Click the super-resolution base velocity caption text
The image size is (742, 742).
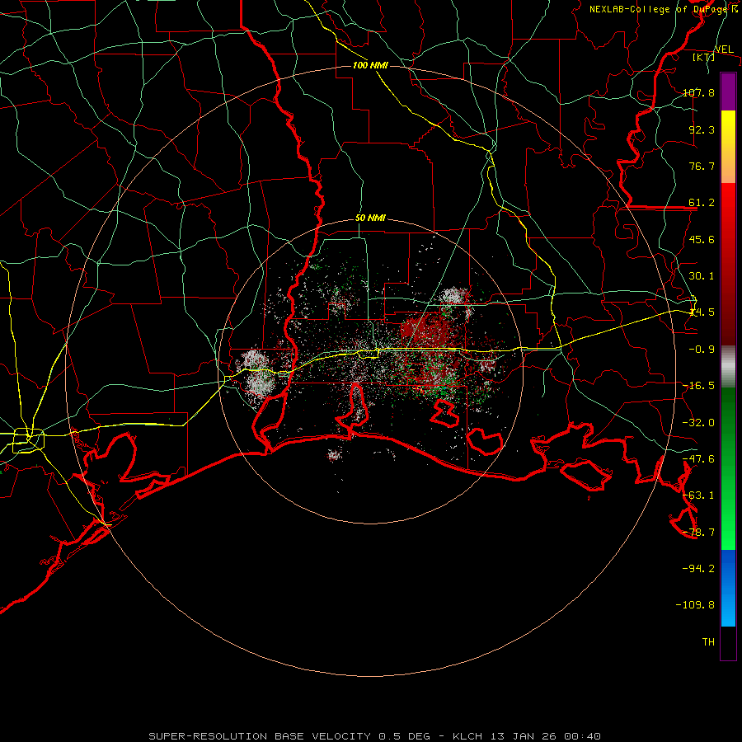tap(375, 736)
